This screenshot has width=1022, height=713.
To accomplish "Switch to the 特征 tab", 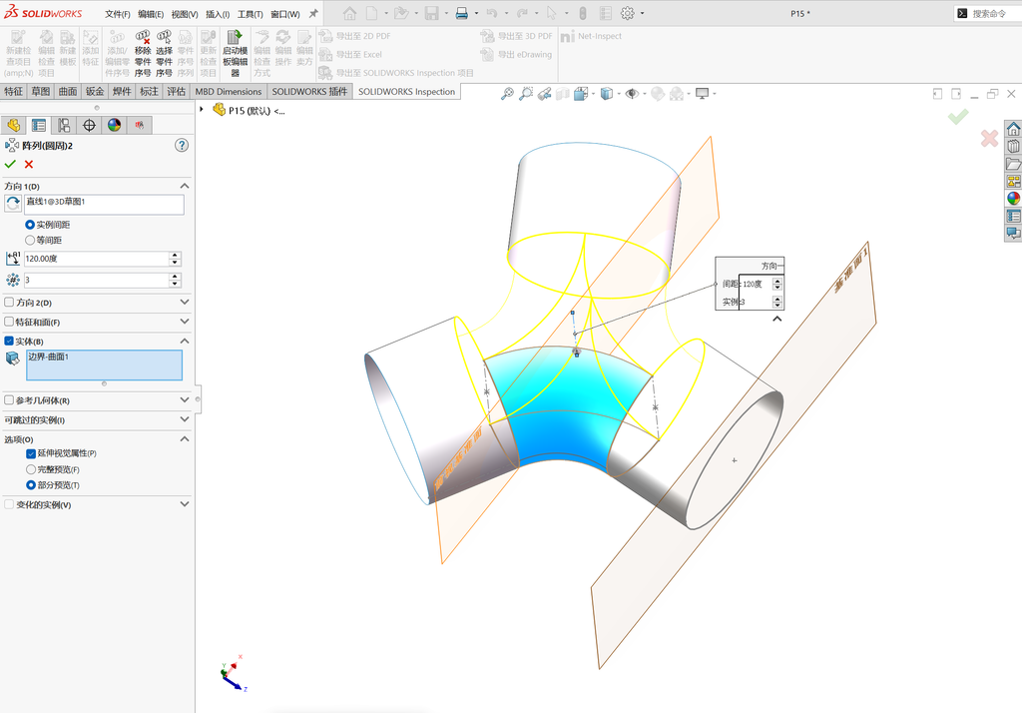I will [14, 91].
